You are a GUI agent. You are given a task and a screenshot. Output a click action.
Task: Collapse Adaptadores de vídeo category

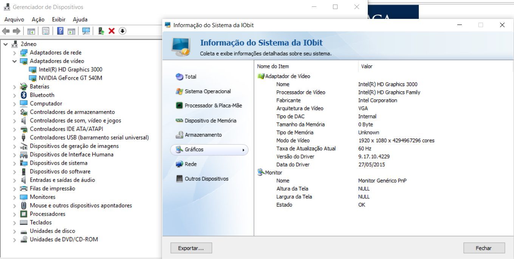pyautogui.click(x=15, y=61)
